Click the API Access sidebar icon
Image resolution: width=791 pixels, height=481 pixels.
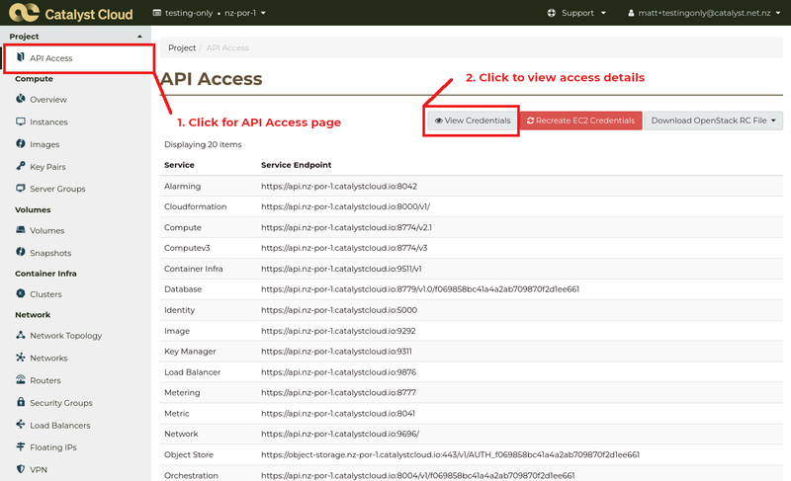click(x=20, y=57)
